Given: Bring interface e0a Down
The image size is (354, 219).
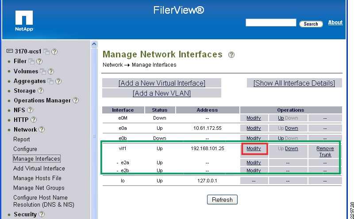Looking at the screenshot, I should pos(292,128).
